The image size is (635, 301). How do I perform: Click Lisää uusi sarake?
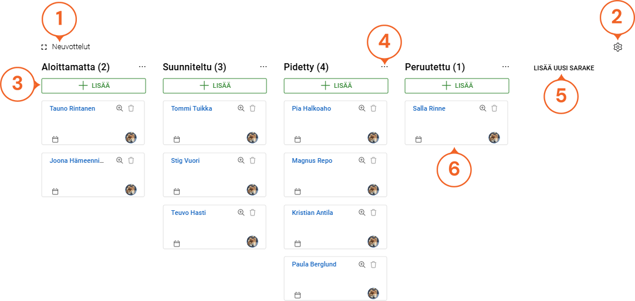[x=563, y=68]
